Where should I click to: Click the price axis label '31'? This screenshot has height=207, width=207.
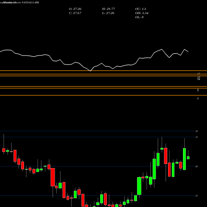197,137
